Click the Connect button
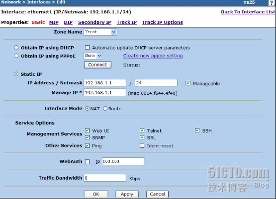The width and height of the screenshot is (276, 199). pos(97,65)
